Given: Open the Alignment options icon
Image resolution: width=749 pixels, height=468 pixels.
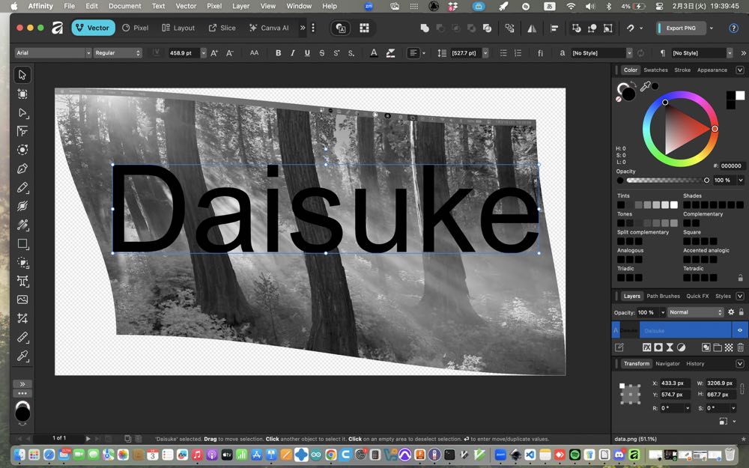Looking at the screenshot, I should [554, 28].
